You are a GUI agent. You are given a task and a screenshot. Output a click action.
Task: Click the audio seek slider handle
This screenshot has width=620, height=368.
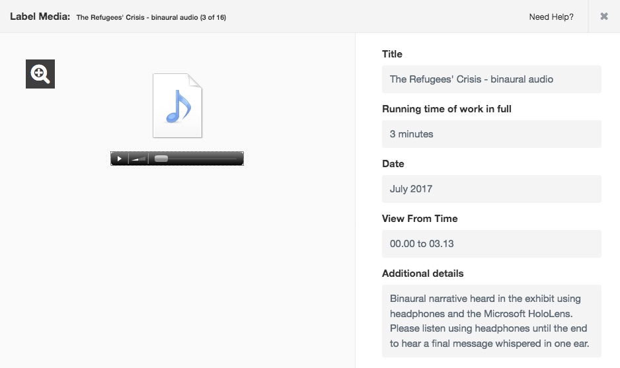pyautogui.click(x=161, y=159)
